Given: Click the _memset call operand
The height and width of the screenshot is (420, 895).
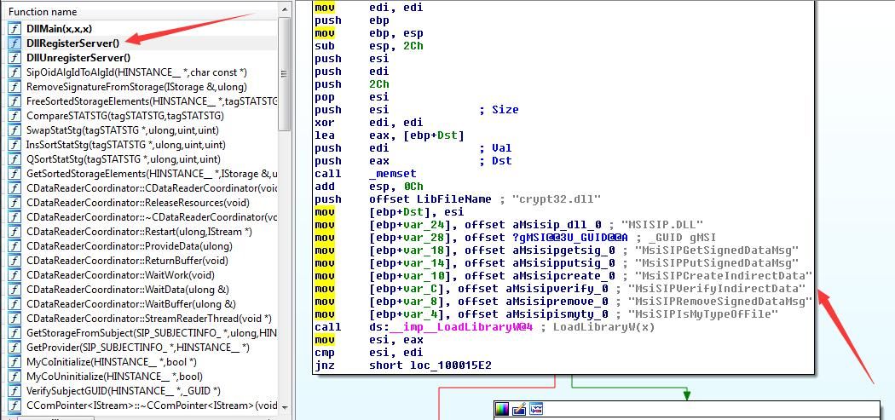Looking at the screenshot, I should [393, 174].
